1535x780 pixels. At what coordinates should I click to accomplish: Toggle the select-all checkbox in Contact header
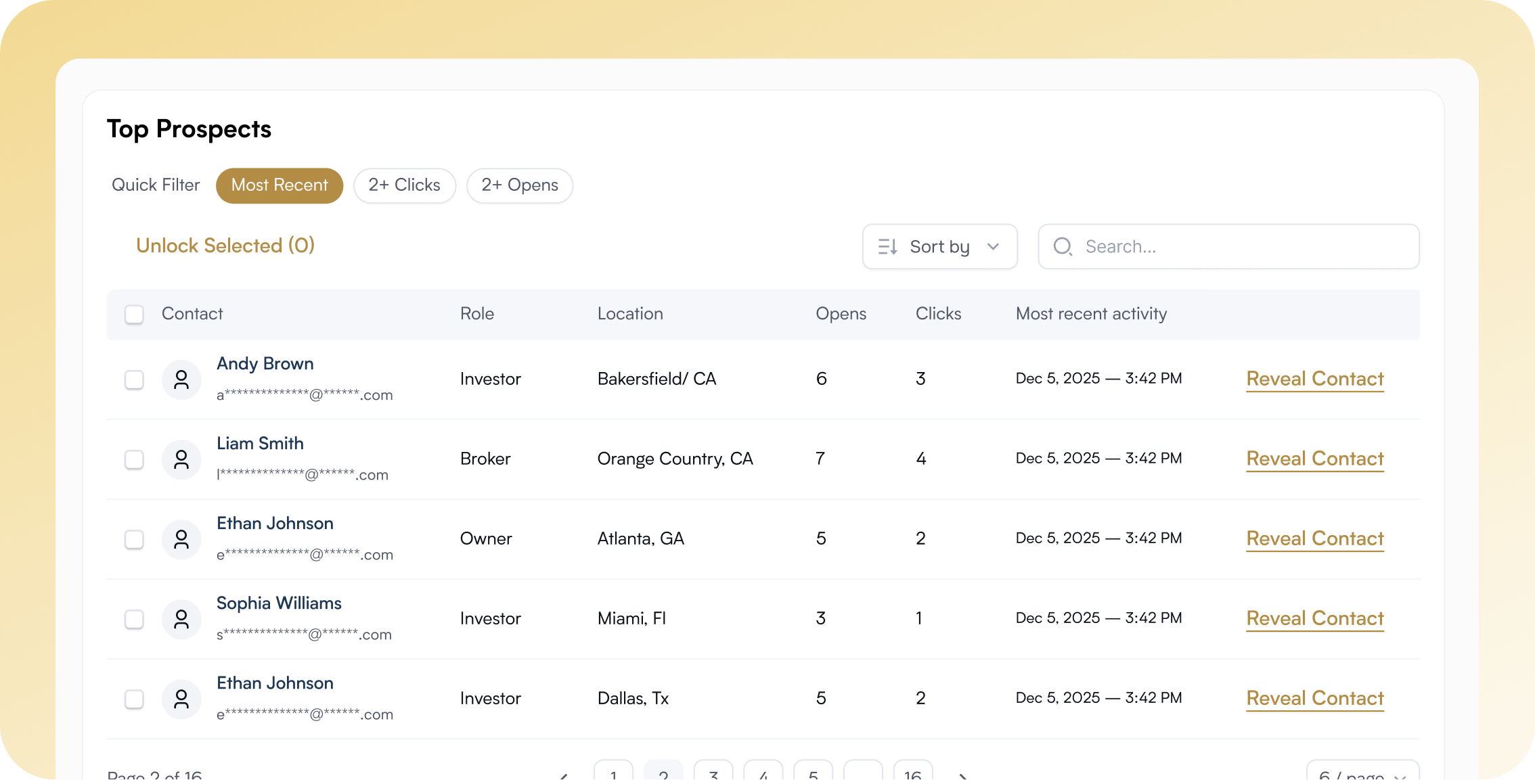134,315
